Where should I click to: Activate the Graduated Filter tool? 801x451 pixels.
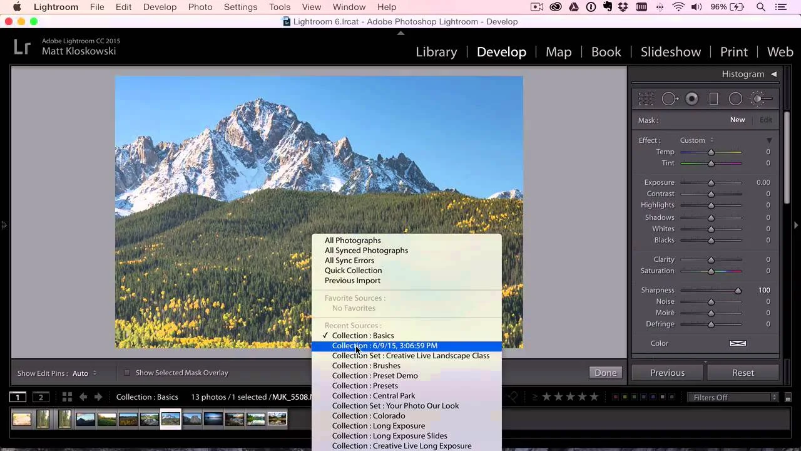714,98
